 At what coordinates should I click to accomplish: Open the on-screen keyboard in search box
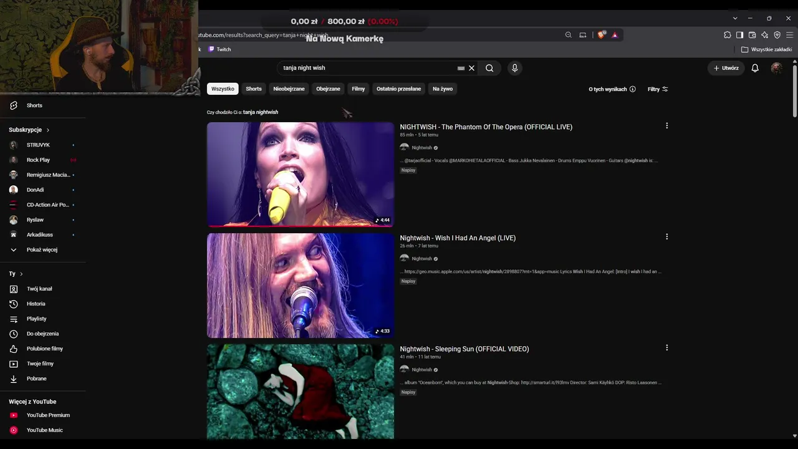pyautogui.click(x=461, y=68)
